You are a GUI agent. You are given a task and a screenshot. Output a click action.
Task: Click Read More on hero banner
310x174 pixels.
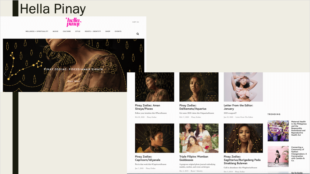tap(73, 81)
